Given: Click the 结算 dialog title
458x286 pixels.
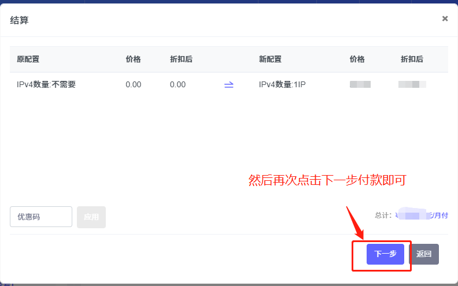Looking at the screenshot, I should [x=19, y=20].
